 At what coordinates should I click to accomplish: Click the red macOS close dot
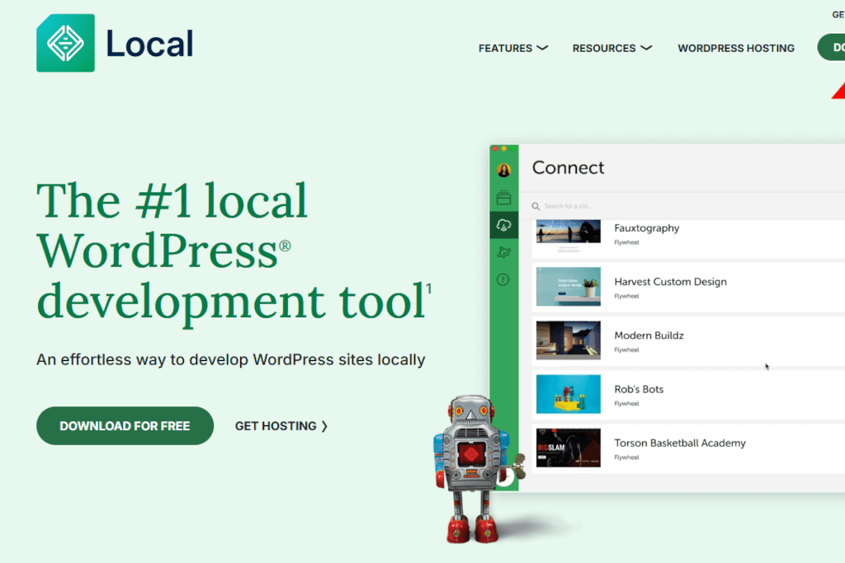pos(495,148)
